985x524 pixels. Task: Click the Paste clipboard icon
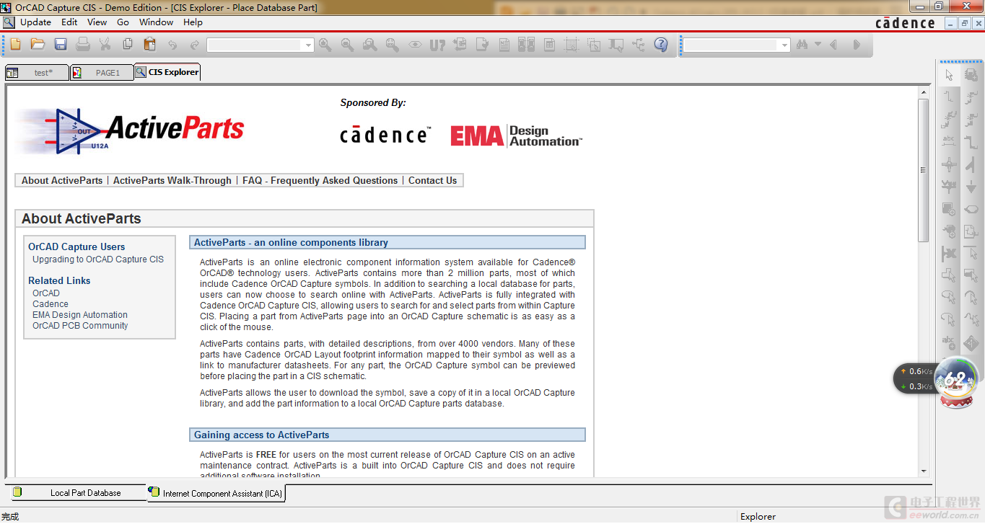(x=150, y=45)
